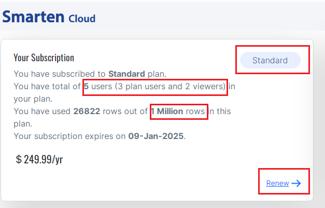Select the Standard plan badge pill
This screenshot has height=208, width=325.
pyautogui.click(x=270, y=60)
